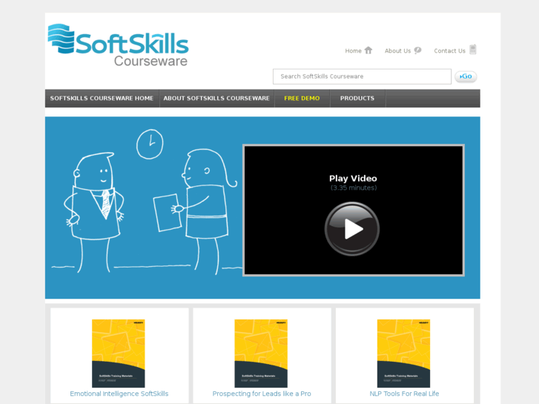Open SoftSkills Courseware Home menu item
The image size is (539, 404).
point(102,99)
